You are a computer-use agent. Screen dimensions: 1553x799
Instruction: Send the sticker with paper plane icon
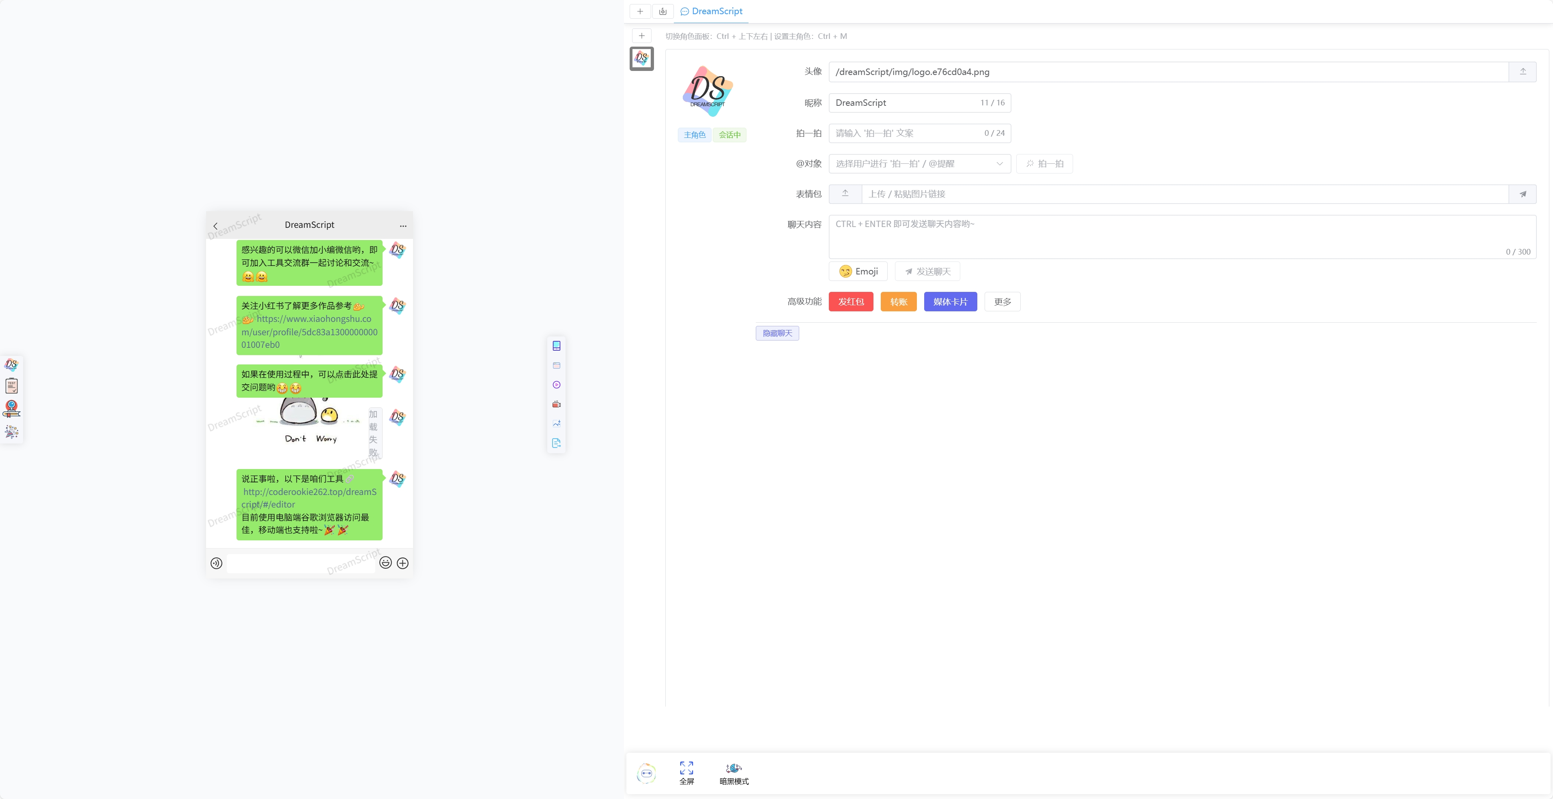point(1522,194)
